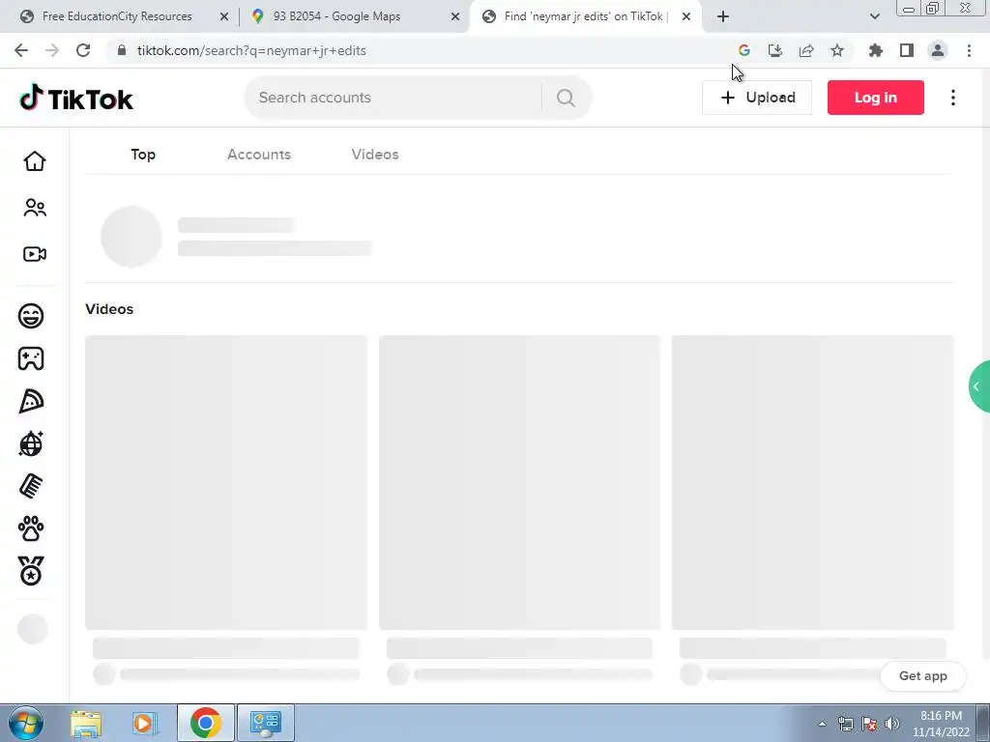
Task: Open TikTok's three-dot more options menu
Action: [953, 98]
